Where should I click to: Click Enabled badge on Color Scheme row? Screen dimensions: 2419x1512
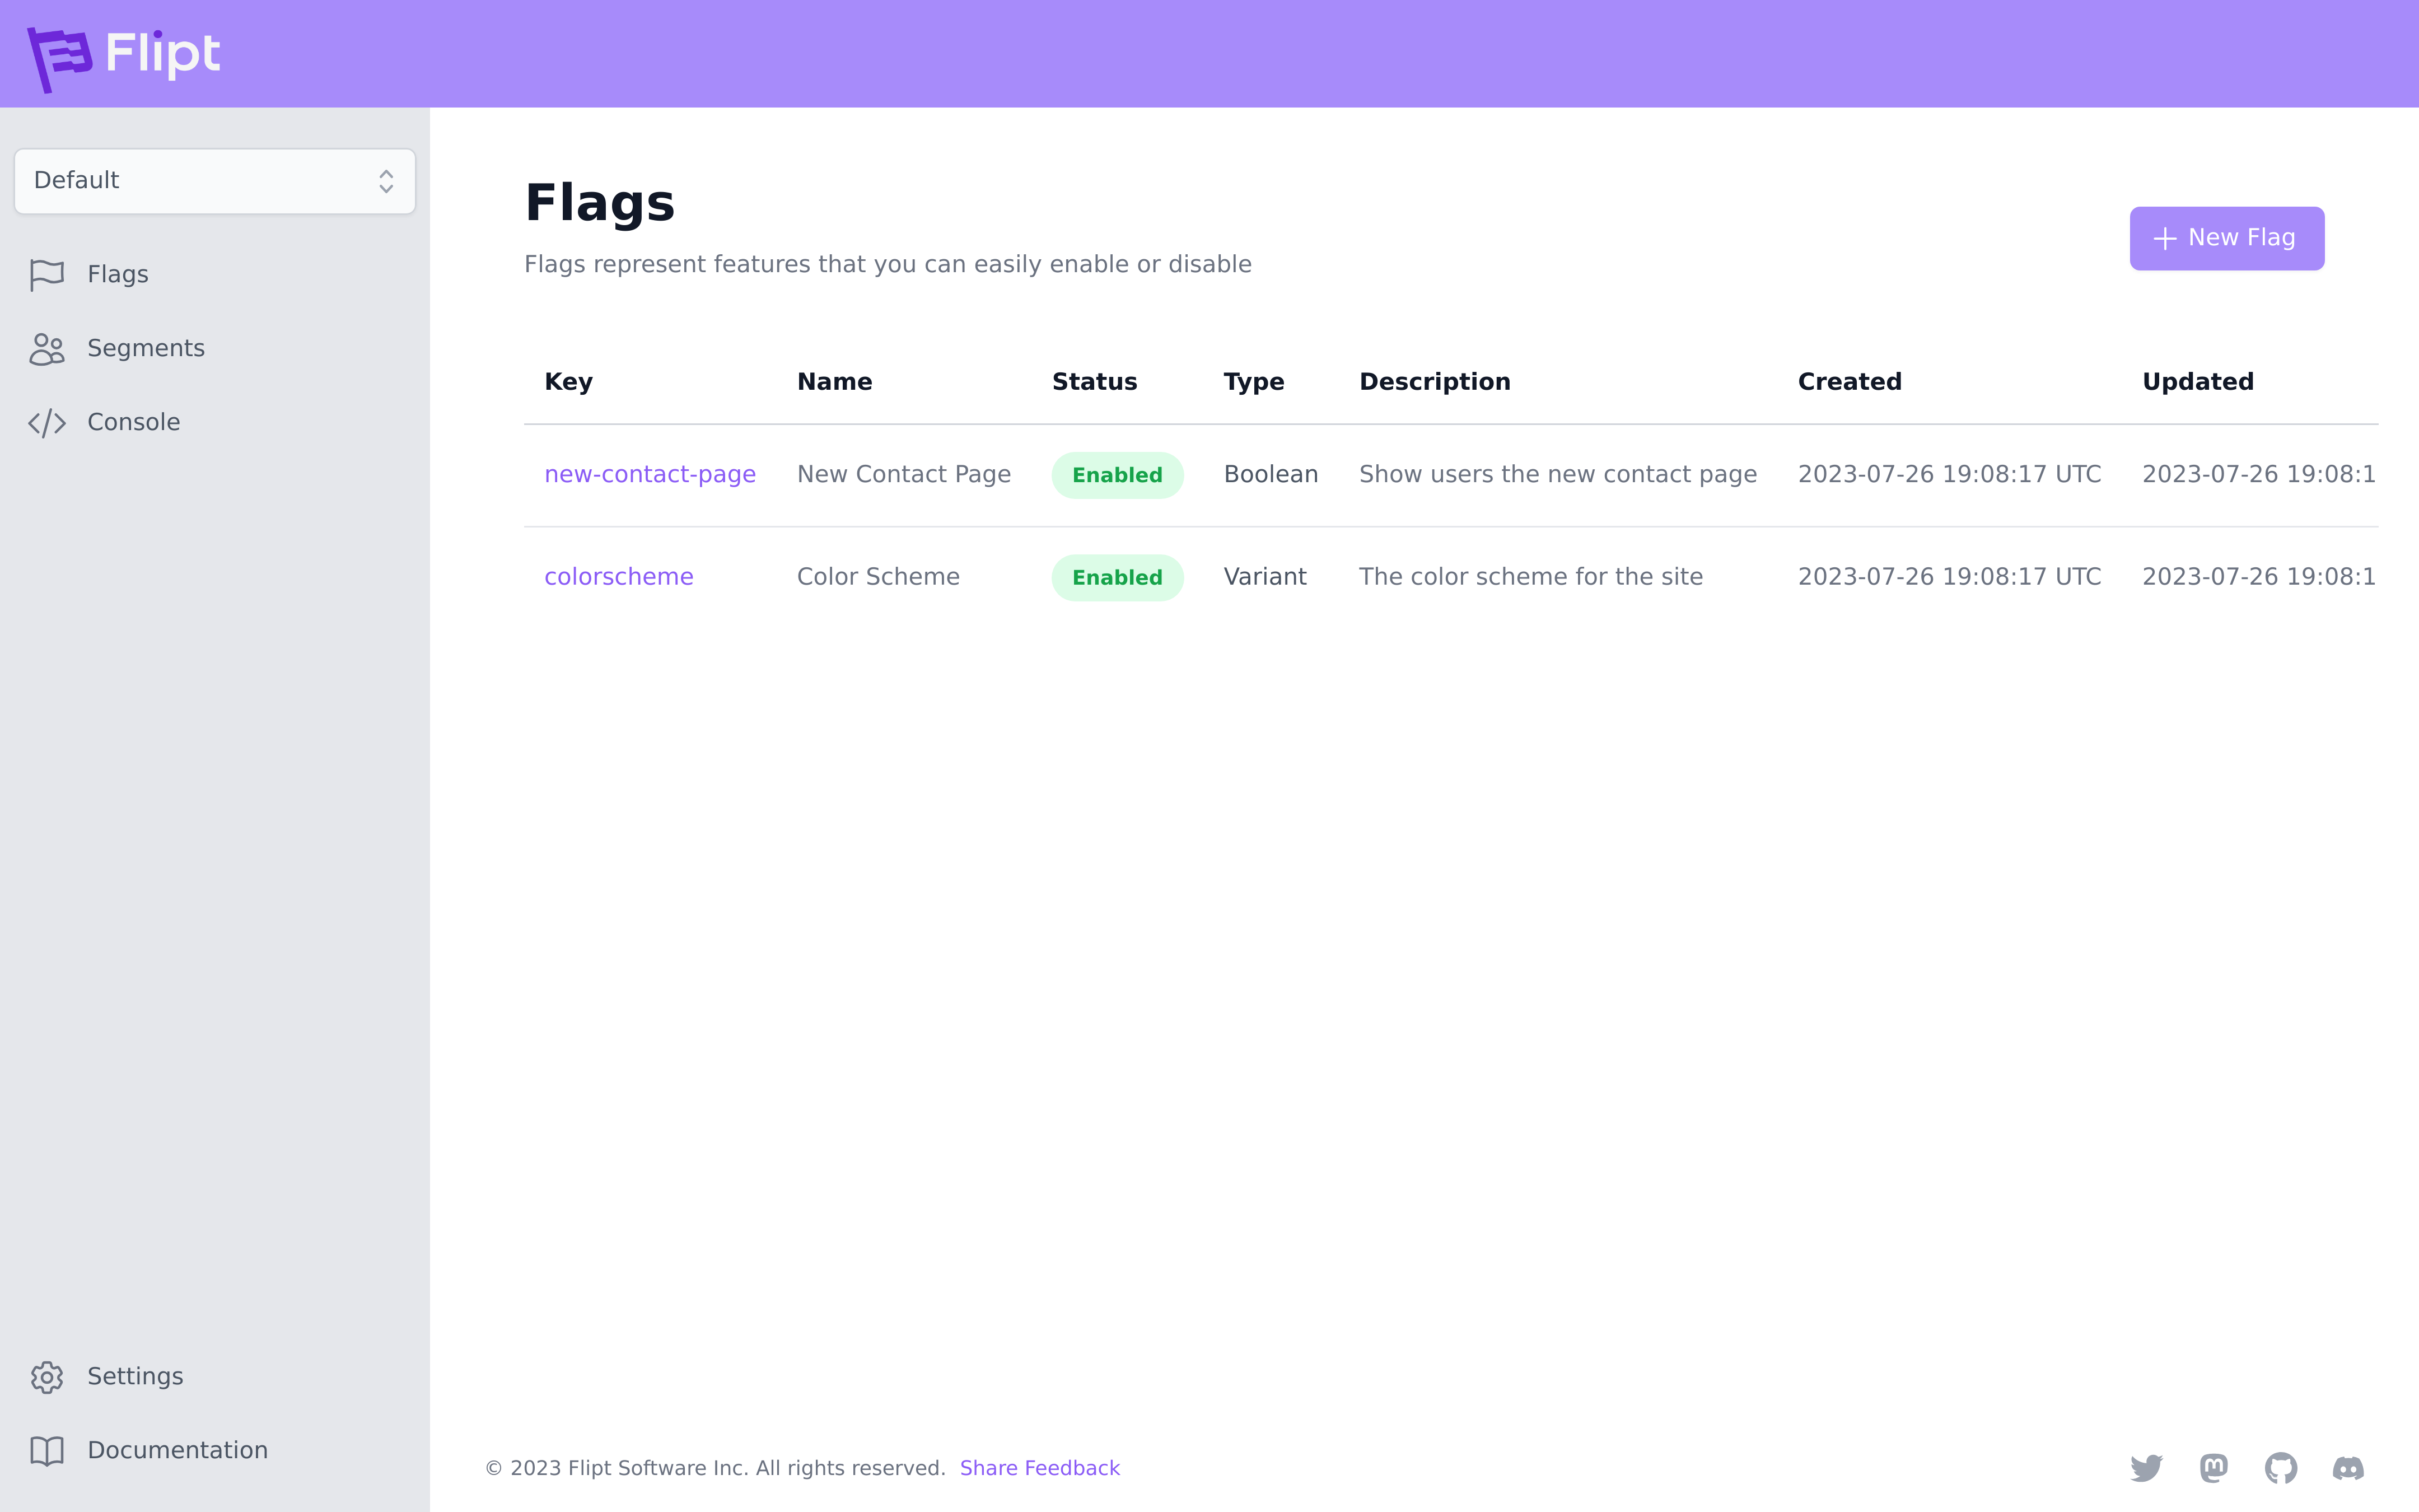click(1117, 578)
